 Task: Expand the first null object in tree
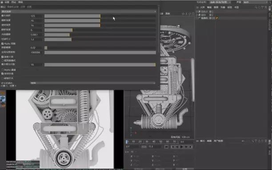pyautogui.click(x=197, y=12)
